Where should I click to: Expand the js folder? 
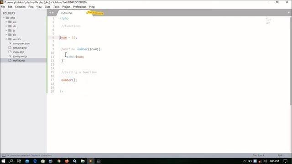pyautogui.click(x=6, y=31)
